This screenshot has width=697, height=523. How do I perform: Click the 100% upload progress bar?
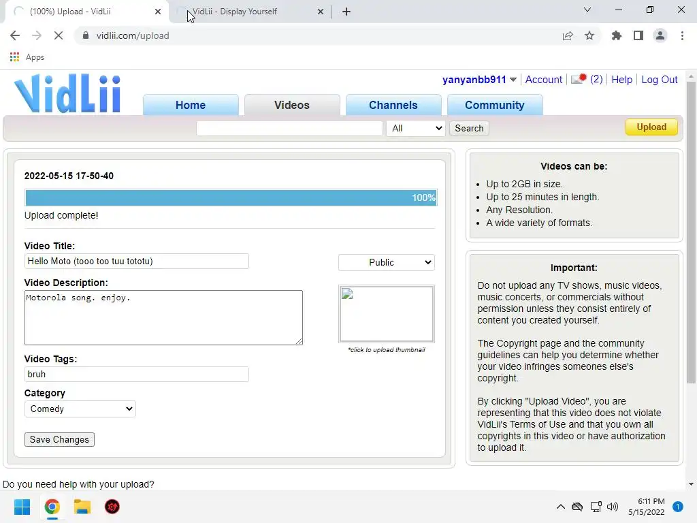(x=231, y=197)
